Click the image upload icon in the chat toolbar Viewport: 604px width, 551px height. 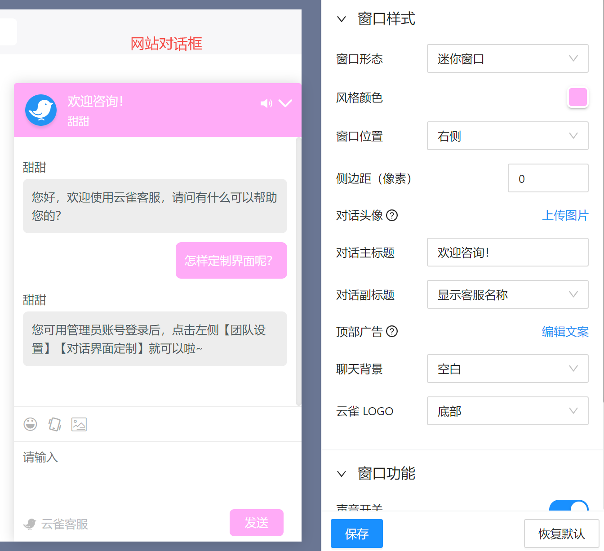(x=79, y=424)
